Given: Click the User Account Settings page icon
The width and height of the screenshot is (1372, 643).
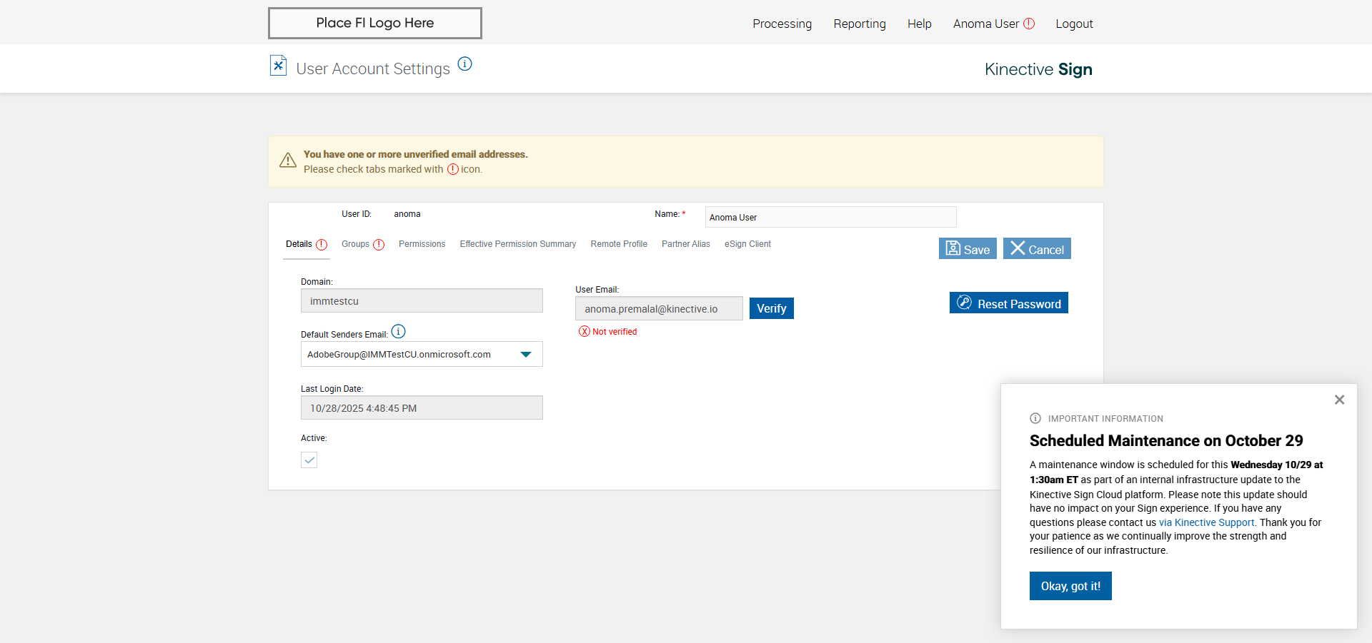Looking at the screenshot, I should click(x=278, y=66).
